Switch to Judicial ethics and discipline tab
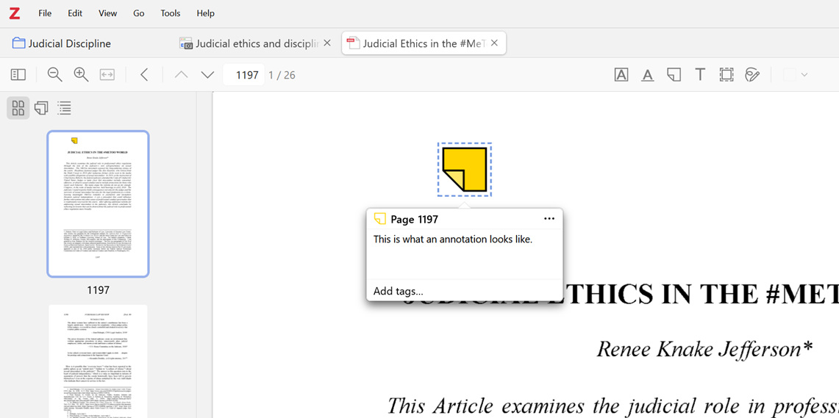Screen dimensions: 839x418 tap(249, 43)
